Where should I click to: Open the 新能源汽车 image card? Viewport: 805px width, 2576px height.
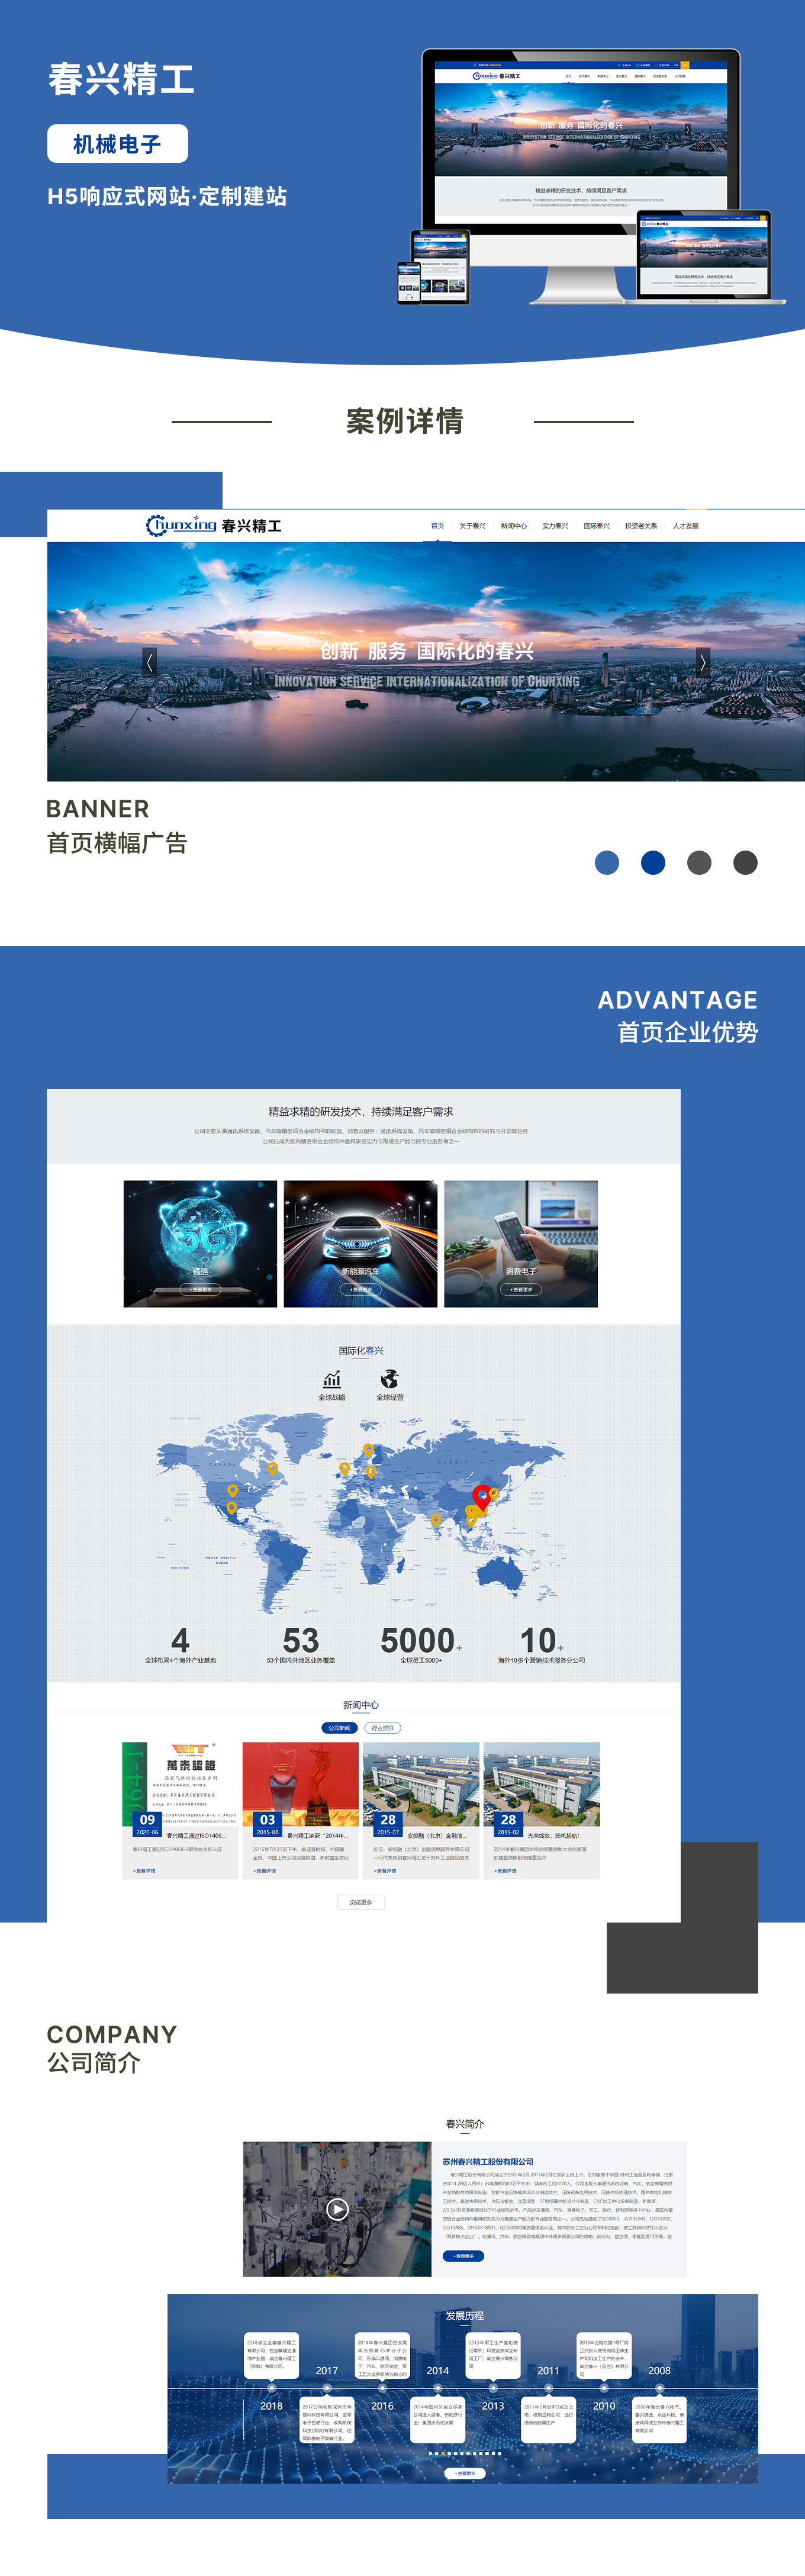pos(360,1243)
